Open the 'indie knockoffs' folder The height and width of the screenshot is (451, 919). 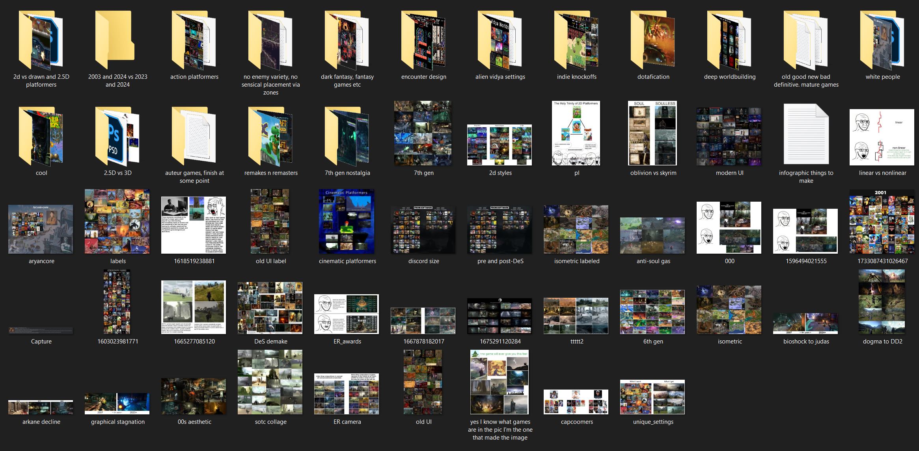576,41
